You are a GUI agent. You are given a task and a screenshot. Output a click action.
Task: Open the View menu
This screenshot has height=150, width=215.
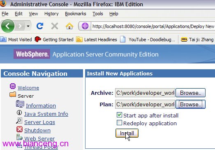[x=33, y=14]
